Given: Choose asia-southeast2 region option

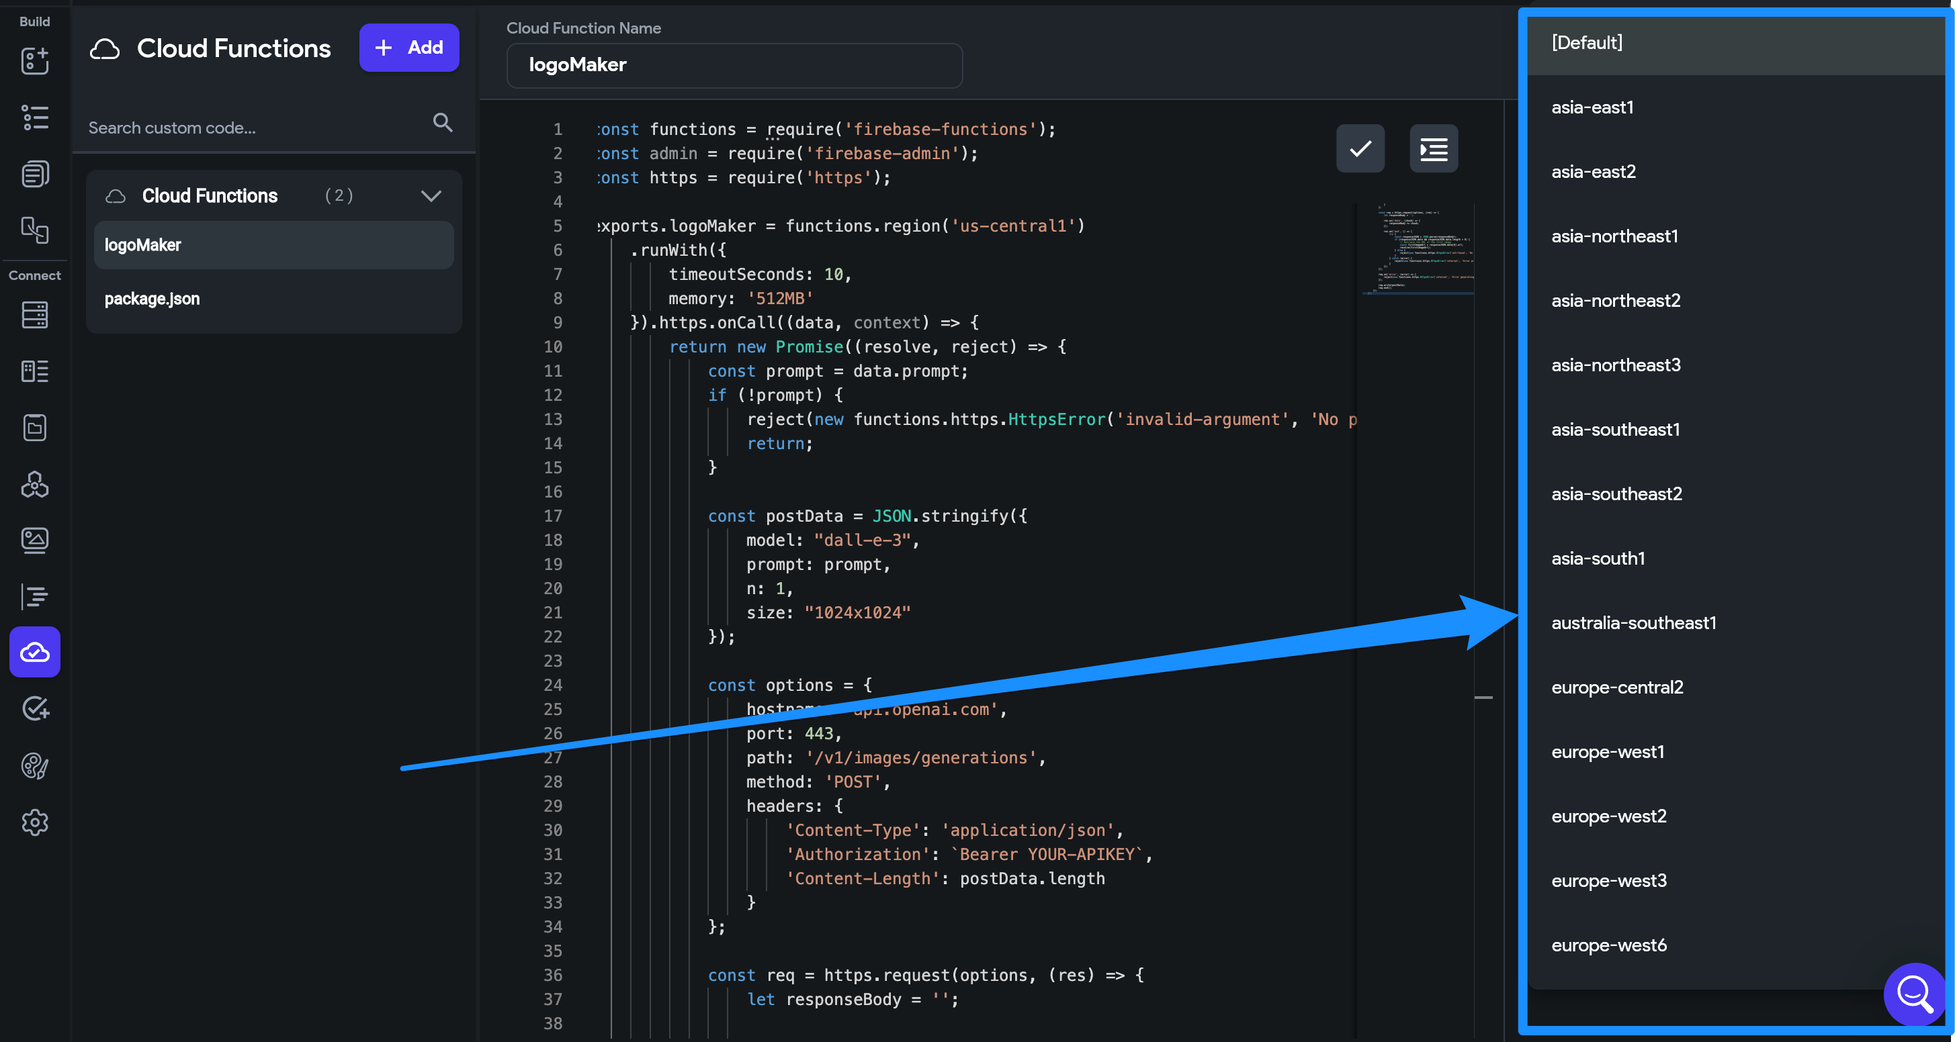Looking at the screenshot, I should pos(1737,494).
